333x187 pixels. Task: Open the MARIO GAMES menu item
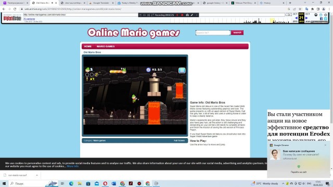pyautogui.click(x=106, y=46)
